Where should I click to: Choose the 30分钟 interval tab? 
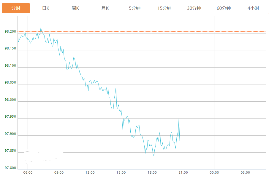click(x=194, y=8)
